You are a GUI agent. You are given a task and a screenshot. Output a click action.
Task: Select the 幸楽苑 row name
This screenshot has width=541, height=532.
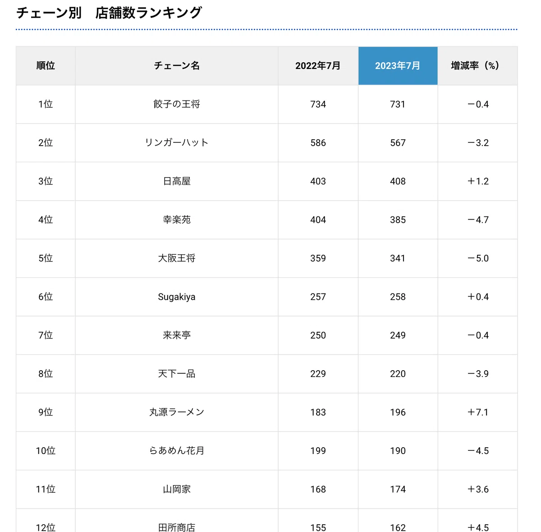coord(177,220)
